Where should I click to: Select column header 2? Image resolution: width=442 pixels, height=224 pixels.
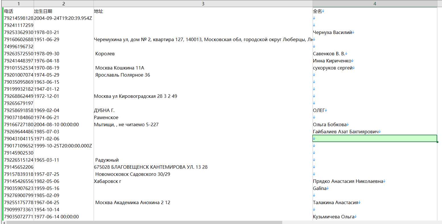(x=64, y=4)
